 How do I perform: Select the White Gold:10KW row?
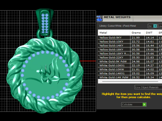point(130,70)
